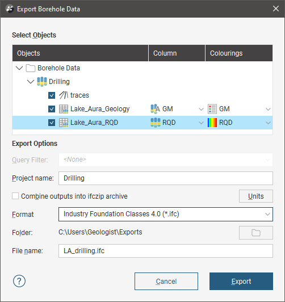Uncheck the traces checkbox
The image size is (285, 302).
[x=52, y=95]
